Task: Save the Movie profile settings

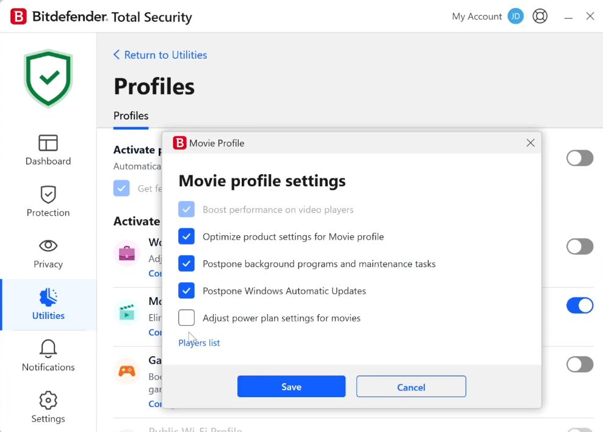Action: click(291, 387)
